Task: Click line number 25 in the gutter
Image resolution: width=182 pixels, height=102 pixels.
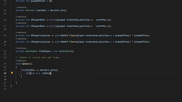Action: pyautogui.click(x=5, y=64)
